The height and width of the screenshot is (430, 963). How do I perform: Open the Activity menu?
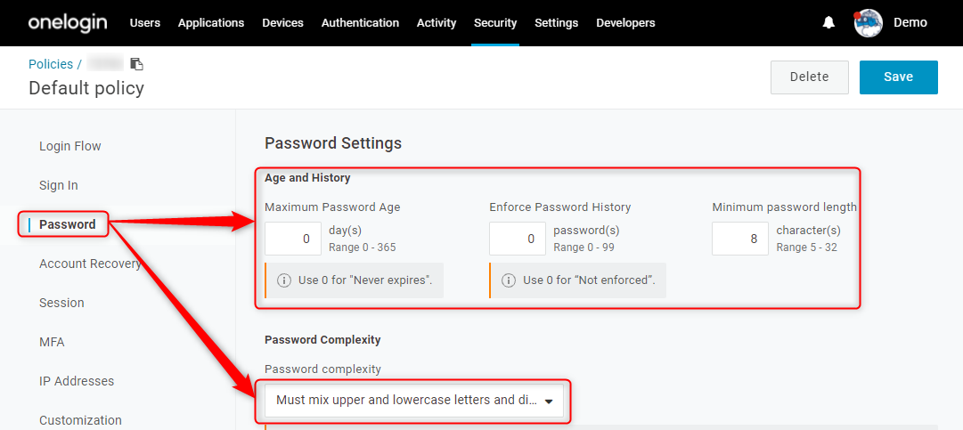[437, 23]
